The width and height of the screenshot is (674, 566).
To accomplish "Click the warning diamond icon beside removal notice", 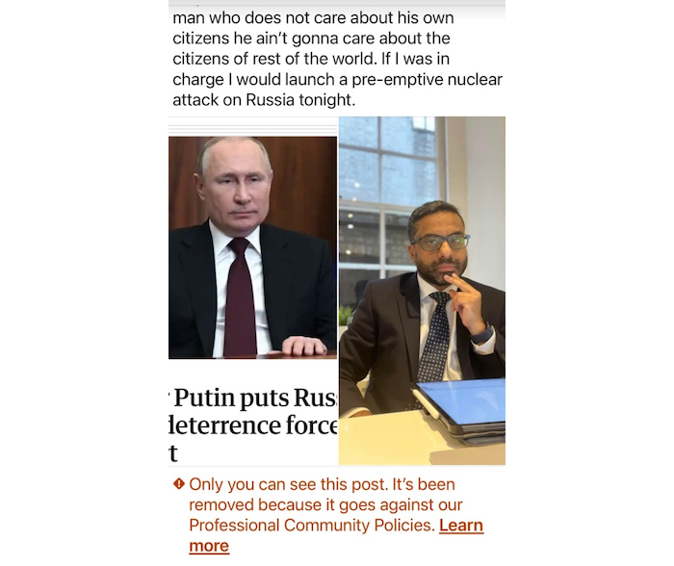I will point(179,484).
